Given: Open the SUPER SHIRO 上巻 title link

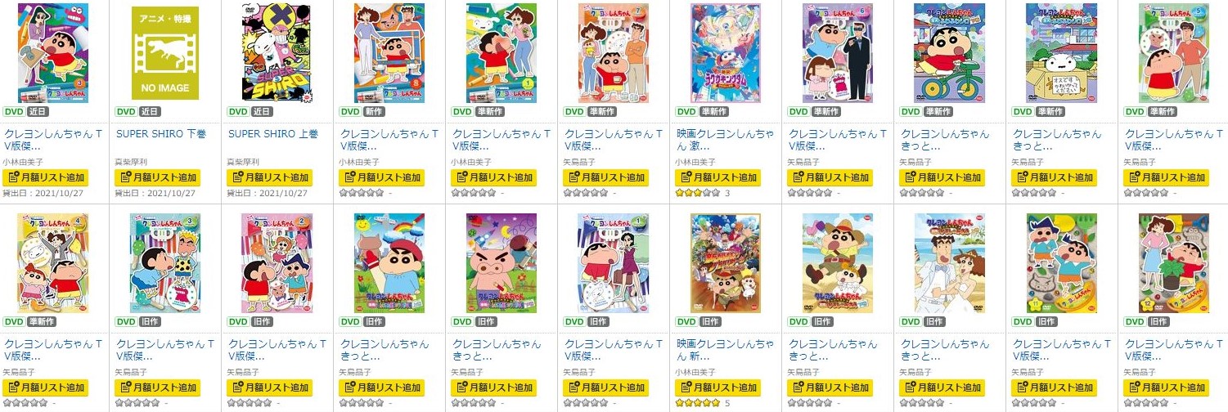Looking at the screenshot, I should 273,133.
